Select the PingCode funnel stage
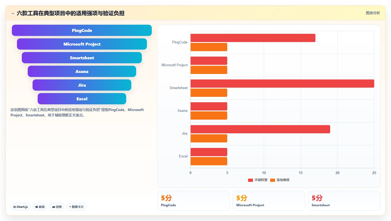 [82, 30]
